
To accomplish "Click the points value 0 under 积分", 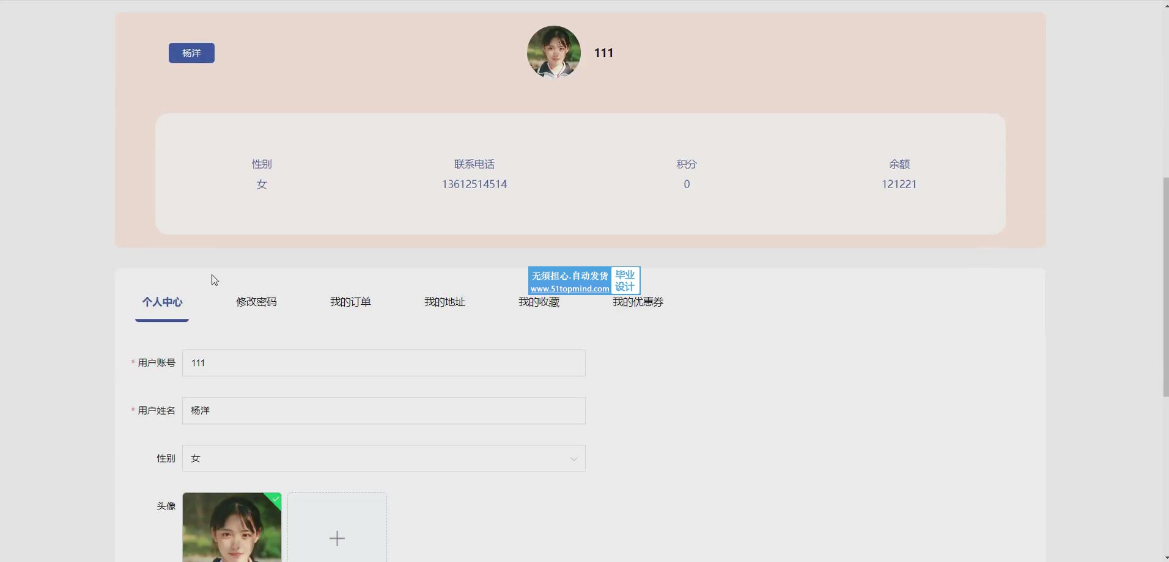I will tap(687, 184).
